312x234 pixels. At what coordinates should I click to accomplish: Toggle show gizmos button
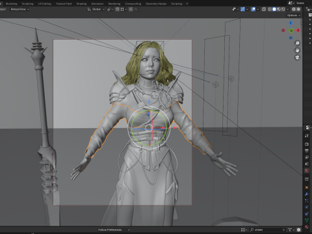tap(242, 9)
